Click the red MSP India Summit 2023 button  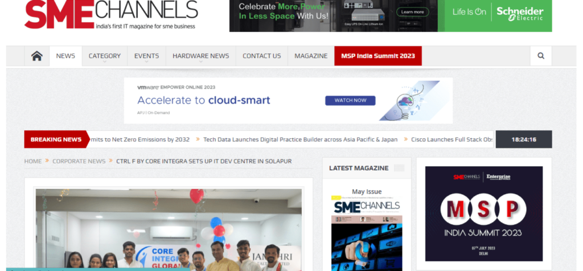point(378,56)
